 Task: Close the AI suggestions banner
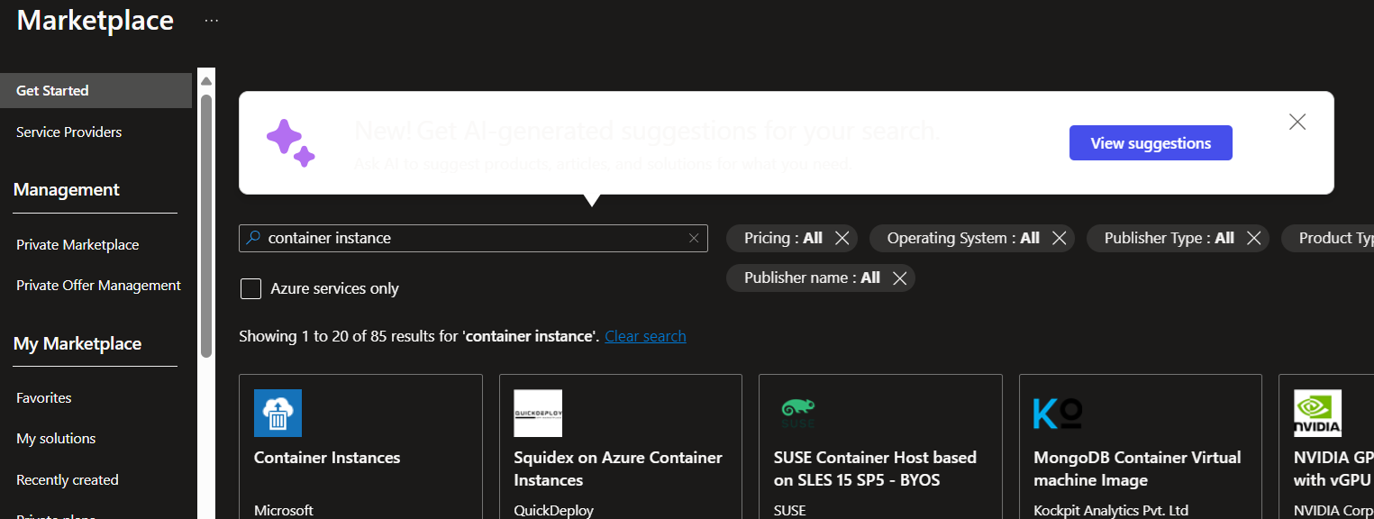pos(1297,122)
